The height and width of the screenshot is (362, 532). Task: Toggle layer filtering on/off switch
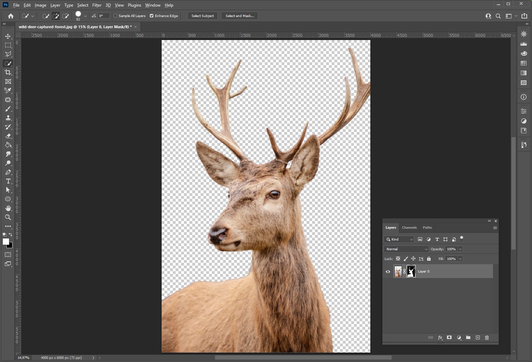pyautogui.click(x=462, y=239)
